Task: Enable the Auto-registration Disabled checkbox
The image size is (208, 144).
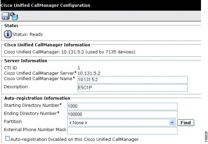Action: pos(7,139)
